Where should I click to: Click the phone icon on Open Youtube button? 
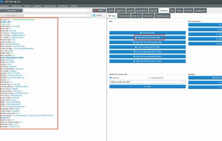pos(136,47)
